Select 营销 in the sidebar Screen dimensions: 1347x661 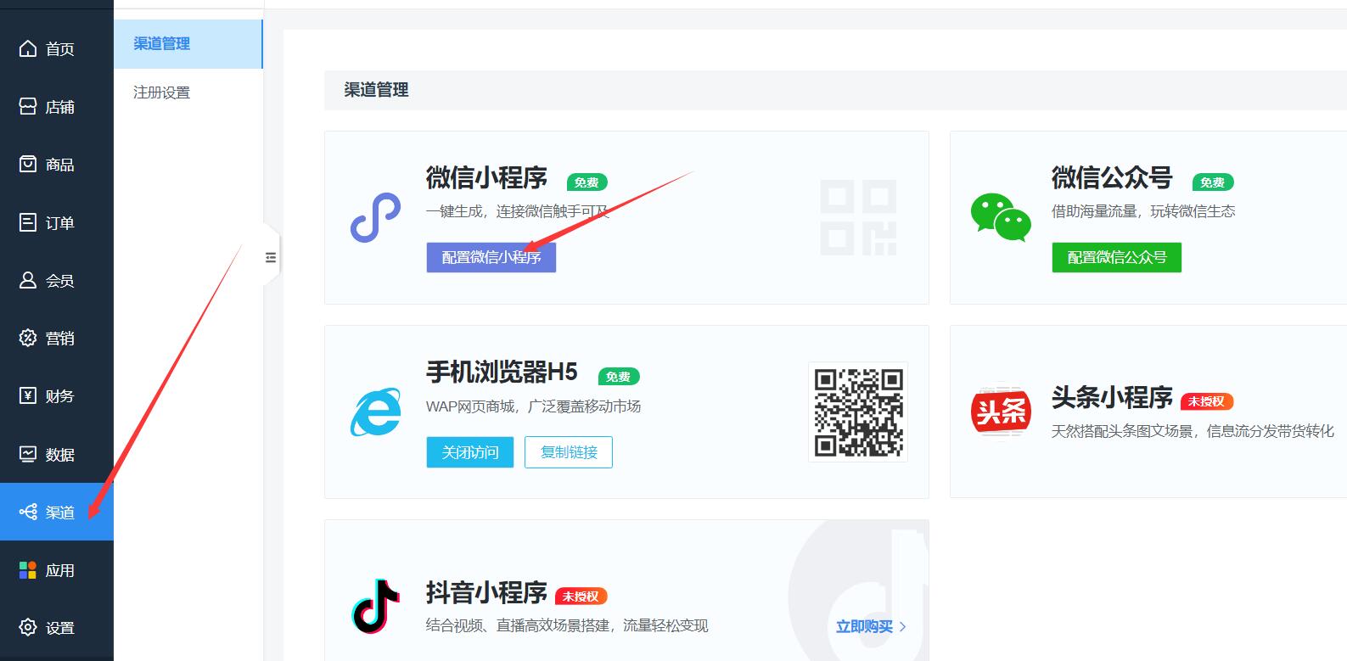point(57,338)
